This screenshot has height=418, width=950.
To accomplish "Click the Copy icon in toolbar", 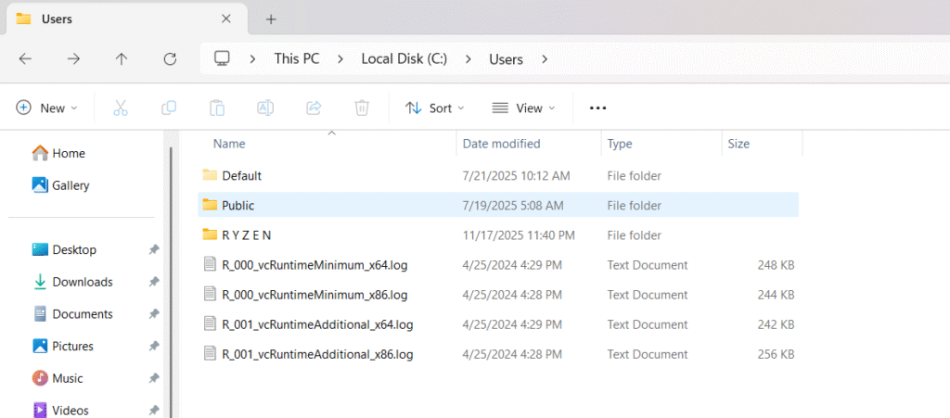I will click(169, 108).
